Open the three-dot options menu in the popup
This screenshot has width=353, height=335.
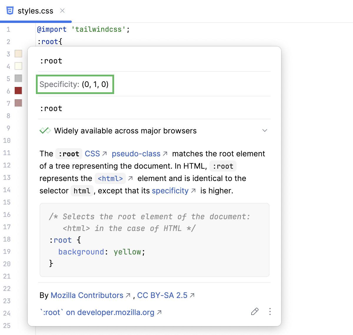pyautogui.click(x=270, y=311)
